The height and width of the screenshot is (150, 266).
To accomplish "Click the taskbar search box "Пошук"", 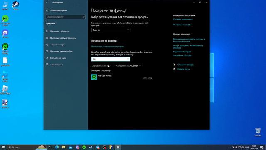I will click(x=27, y=147).
